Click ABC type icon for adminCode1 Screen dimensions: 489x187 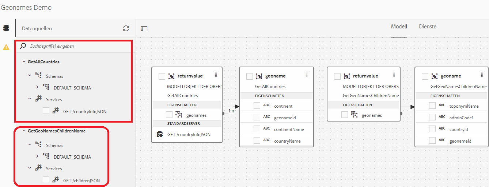(442, 117)
